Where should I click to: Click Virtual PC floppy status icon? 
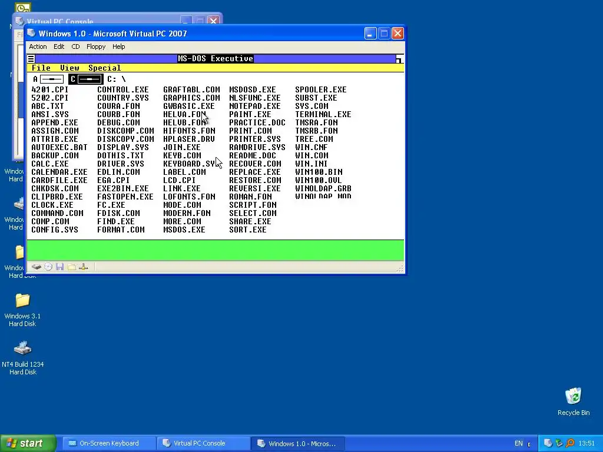[59, 267]
